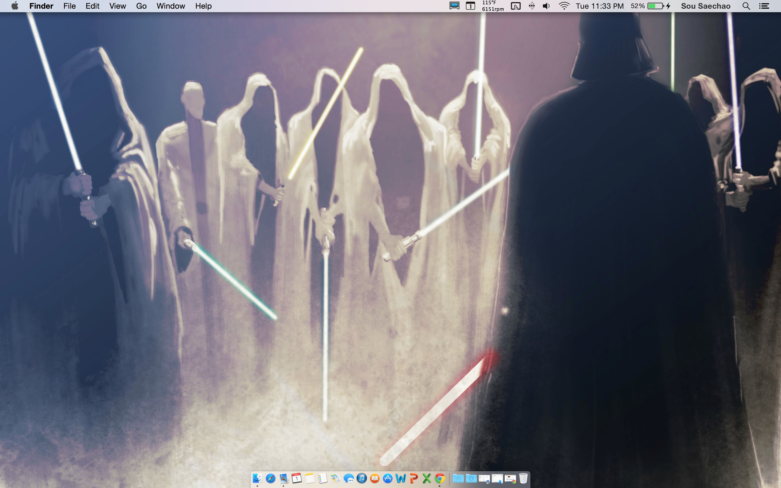The width and height of the screenshot is (781, 488).
Task: Open Safari from the dock
Action: point(270,478)
